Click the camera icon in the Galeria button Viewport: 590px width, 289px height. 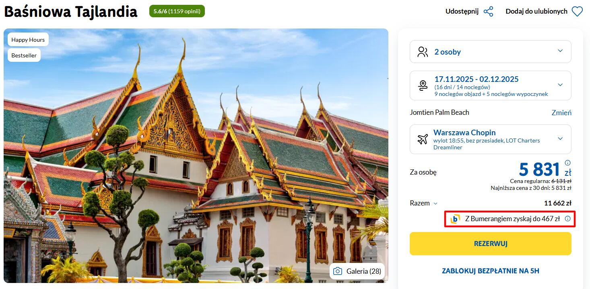tap(338, 271)
